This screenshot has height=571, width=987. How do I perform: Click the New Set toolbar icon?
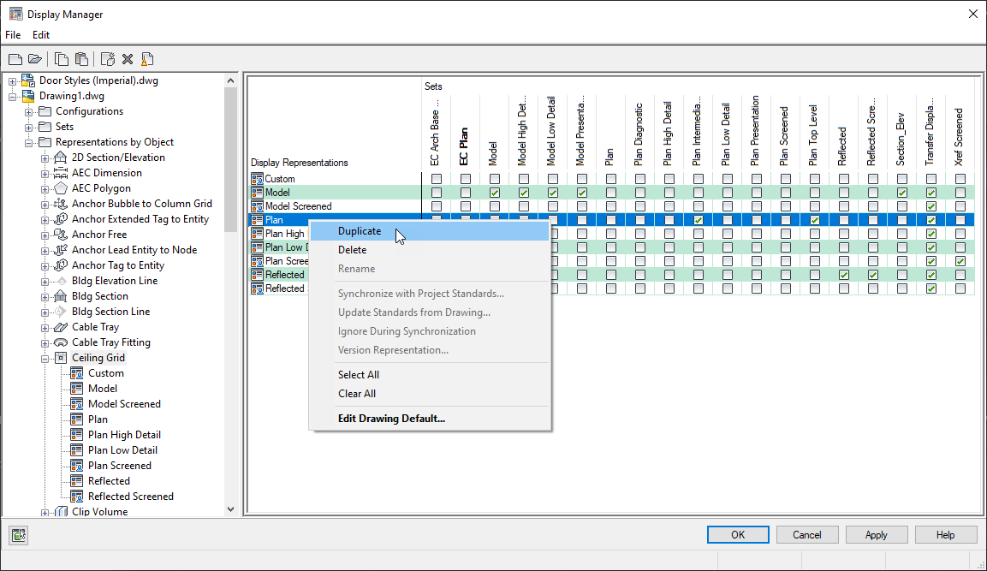click(106, 58)
